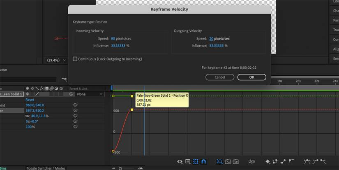Edit incoming velocity influence 33.33333
This screenshot has width=339, height=170.
pyautogui.click(x=118, y=45)
